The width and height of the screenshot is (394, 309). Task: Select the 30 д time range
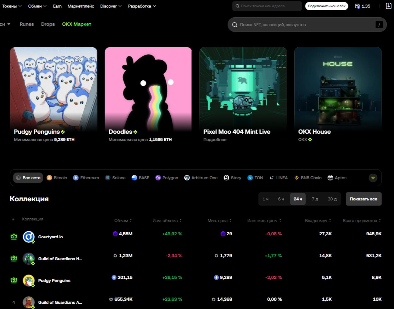(x=332, y=199)
